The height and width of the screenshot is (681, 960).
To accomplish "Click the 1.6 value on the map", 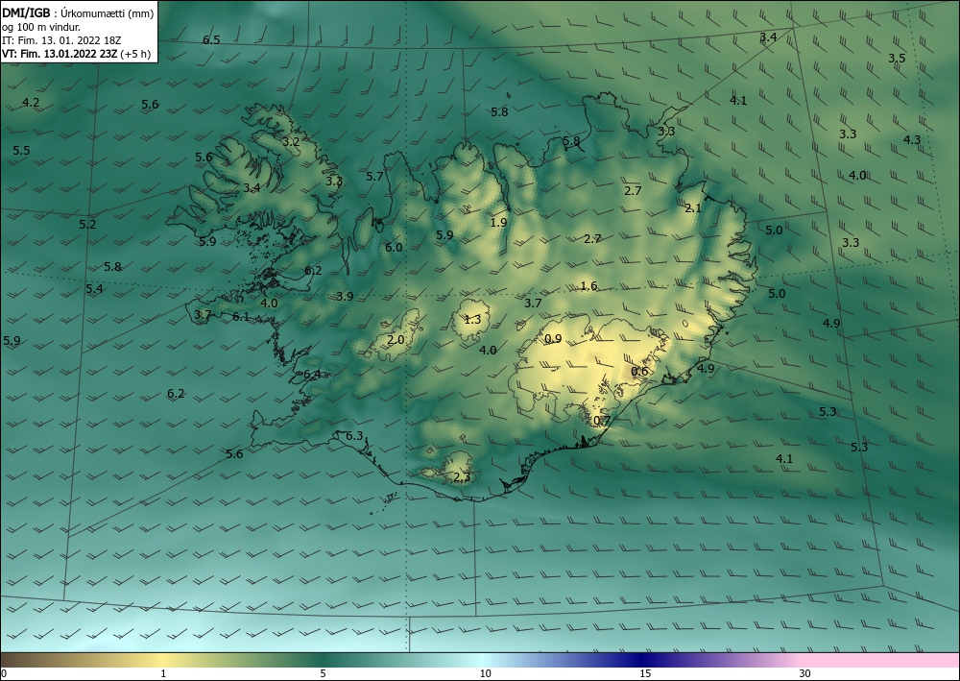I will 588,286.
